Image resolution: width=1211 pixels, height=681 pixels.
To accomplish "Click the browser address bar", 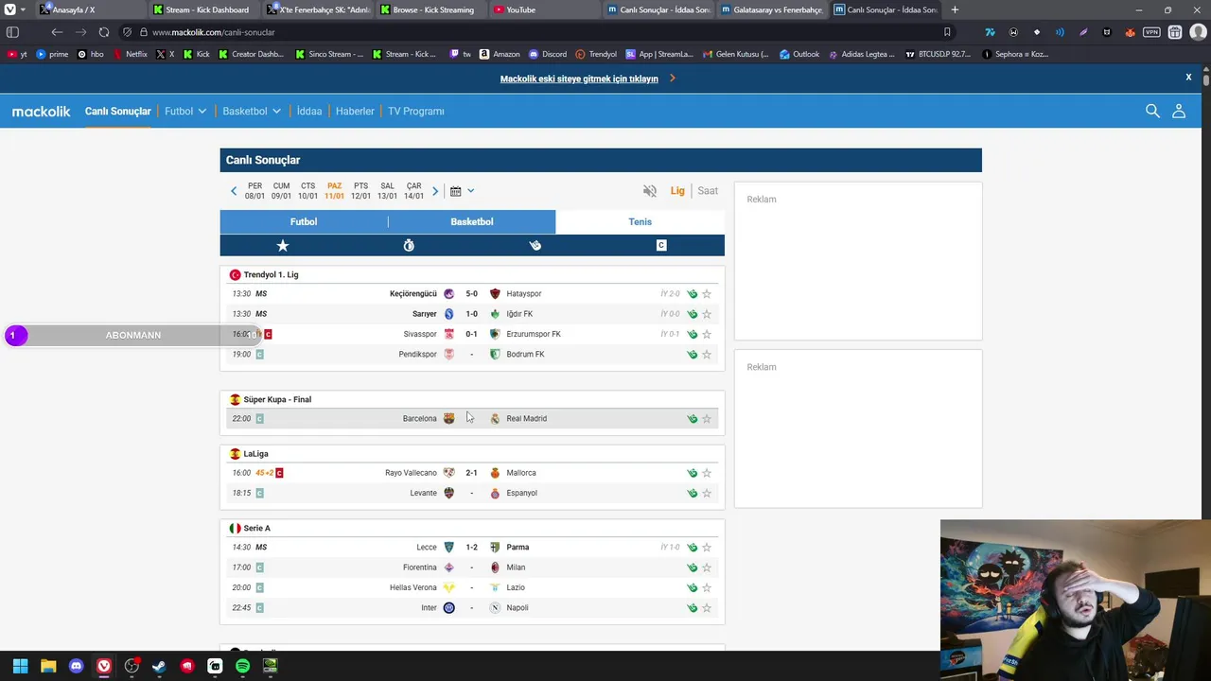I will [539, 32].
